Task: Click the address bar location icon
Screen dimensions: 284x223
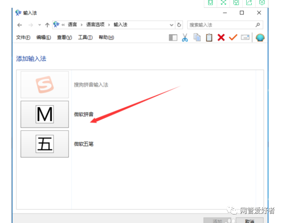Action: tap(56, 24)
